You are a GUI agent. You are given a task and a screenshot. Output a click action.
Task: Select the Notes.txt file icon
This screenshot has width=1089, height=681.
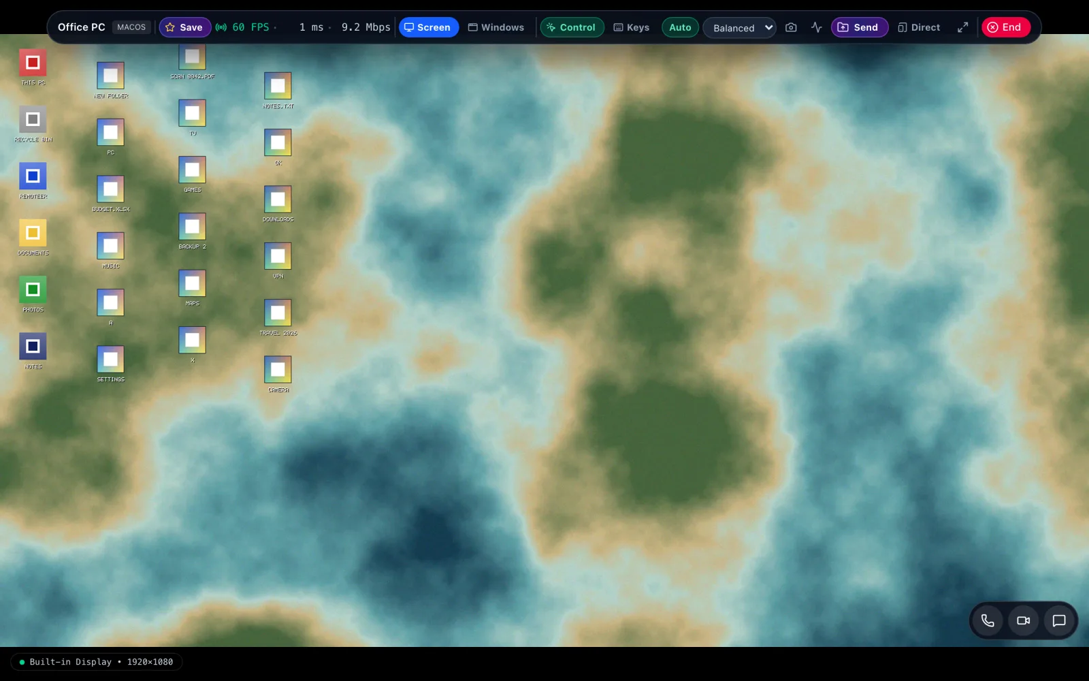(278, 90)
